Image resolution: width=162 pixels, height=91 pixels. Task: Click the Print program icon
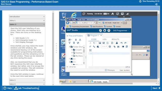[117, 43]
